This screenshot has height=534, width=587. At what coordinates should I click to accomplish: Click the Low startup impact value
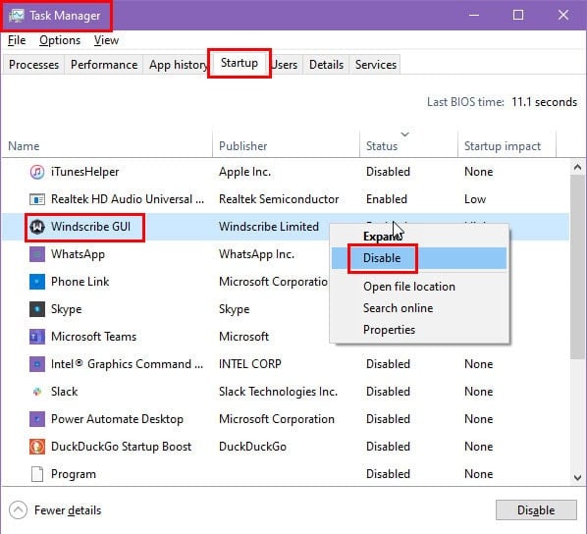[x=475, y=199]
